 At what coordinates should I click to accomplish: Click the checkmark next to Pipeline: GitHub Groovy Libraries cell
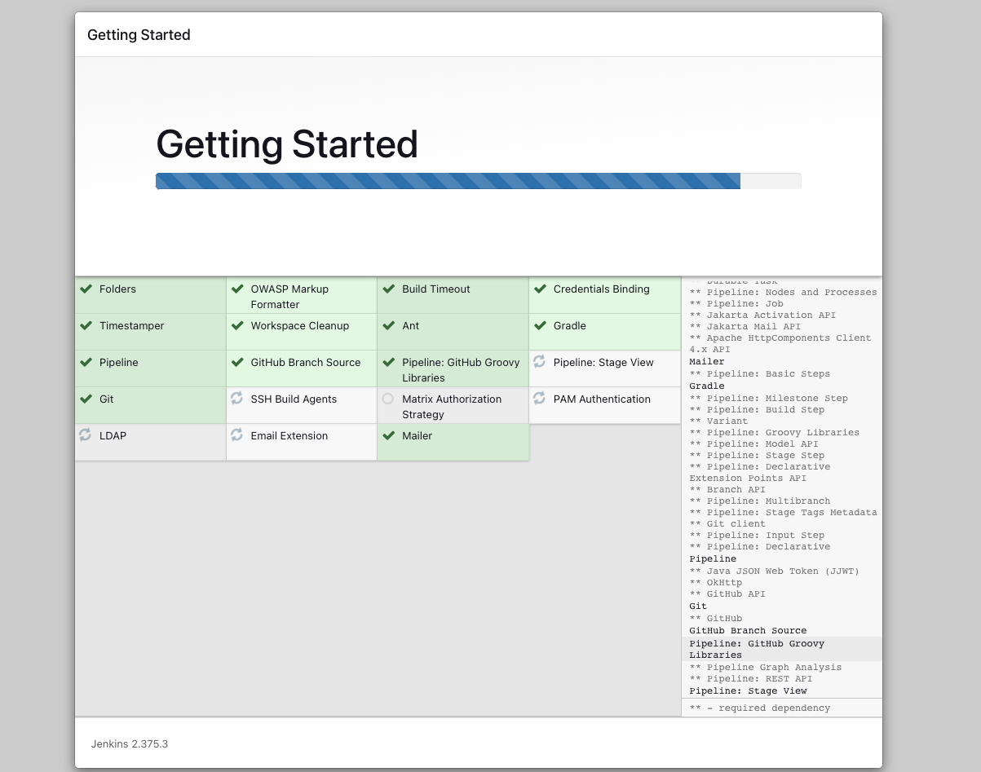(x=388, y=362)
